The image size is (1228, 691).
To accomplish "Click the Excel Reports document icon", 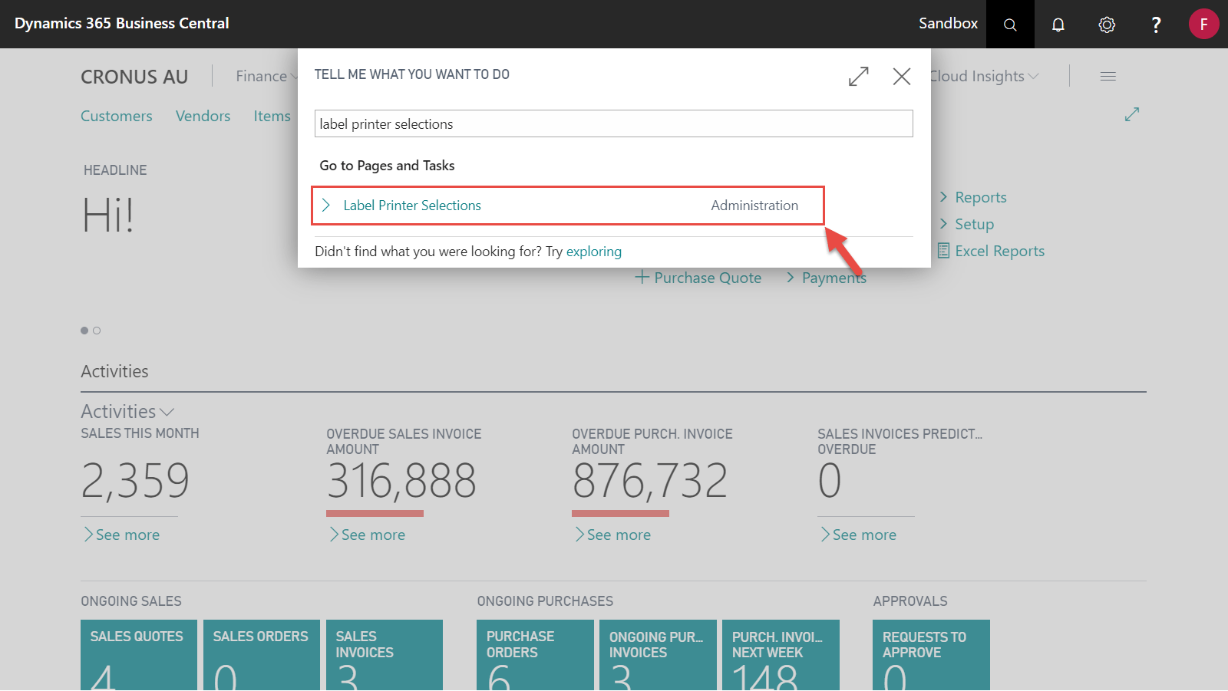I will [944, 251].
